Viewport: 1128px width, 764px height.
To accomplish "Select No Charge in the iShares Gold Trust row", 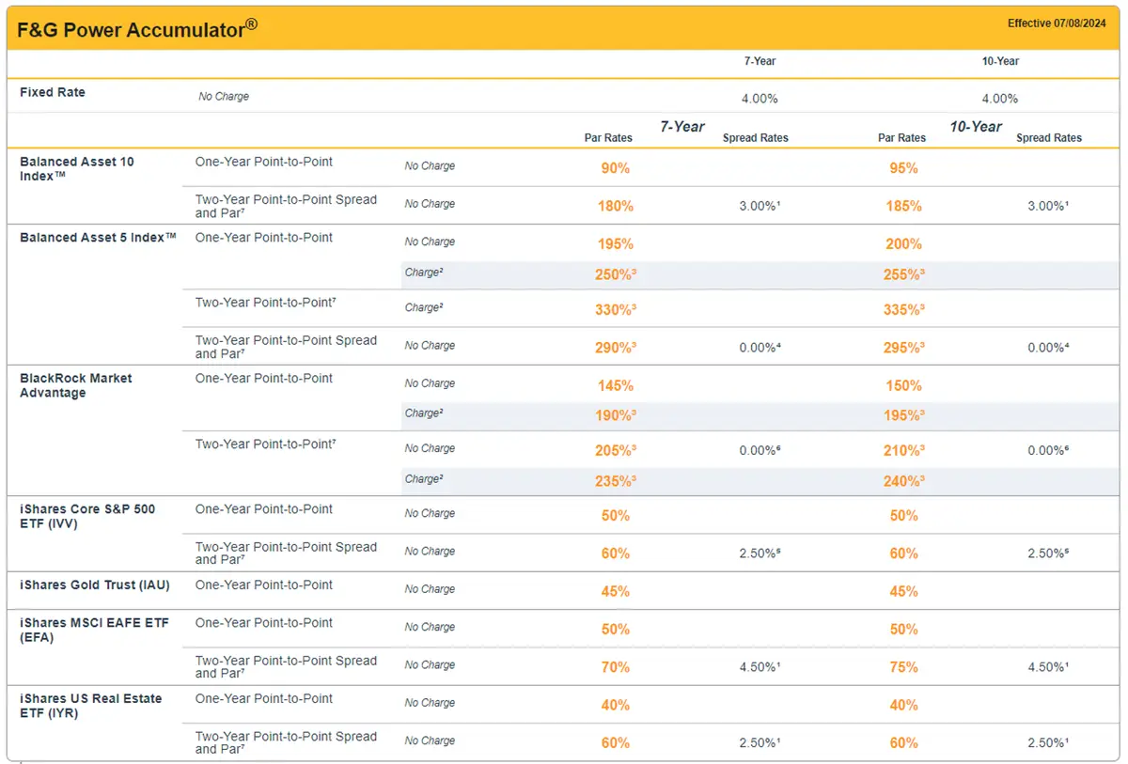I will [x=430, y=589].
